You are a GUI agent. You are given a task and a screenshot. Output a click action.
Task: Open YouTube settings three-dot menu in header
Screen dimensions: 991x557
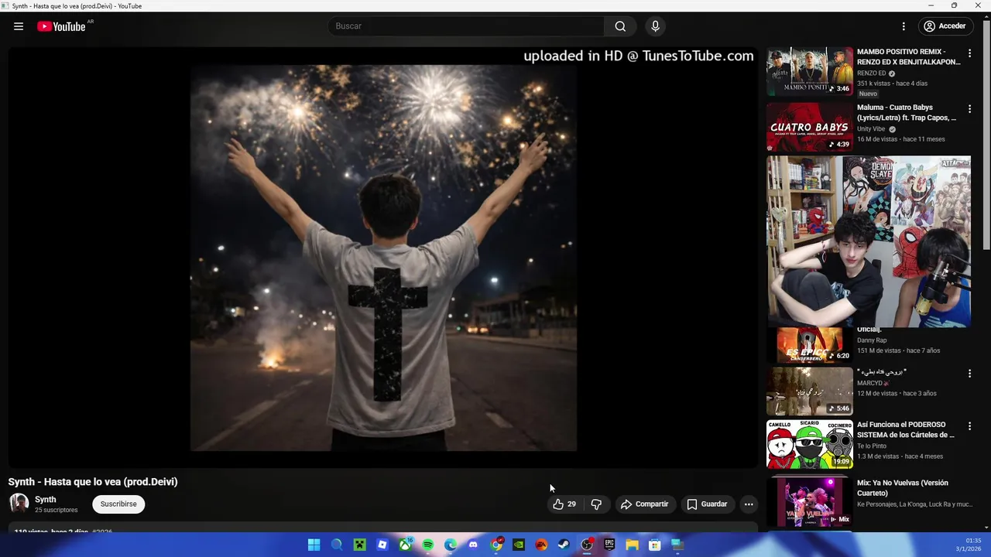(x=903, y=26)
